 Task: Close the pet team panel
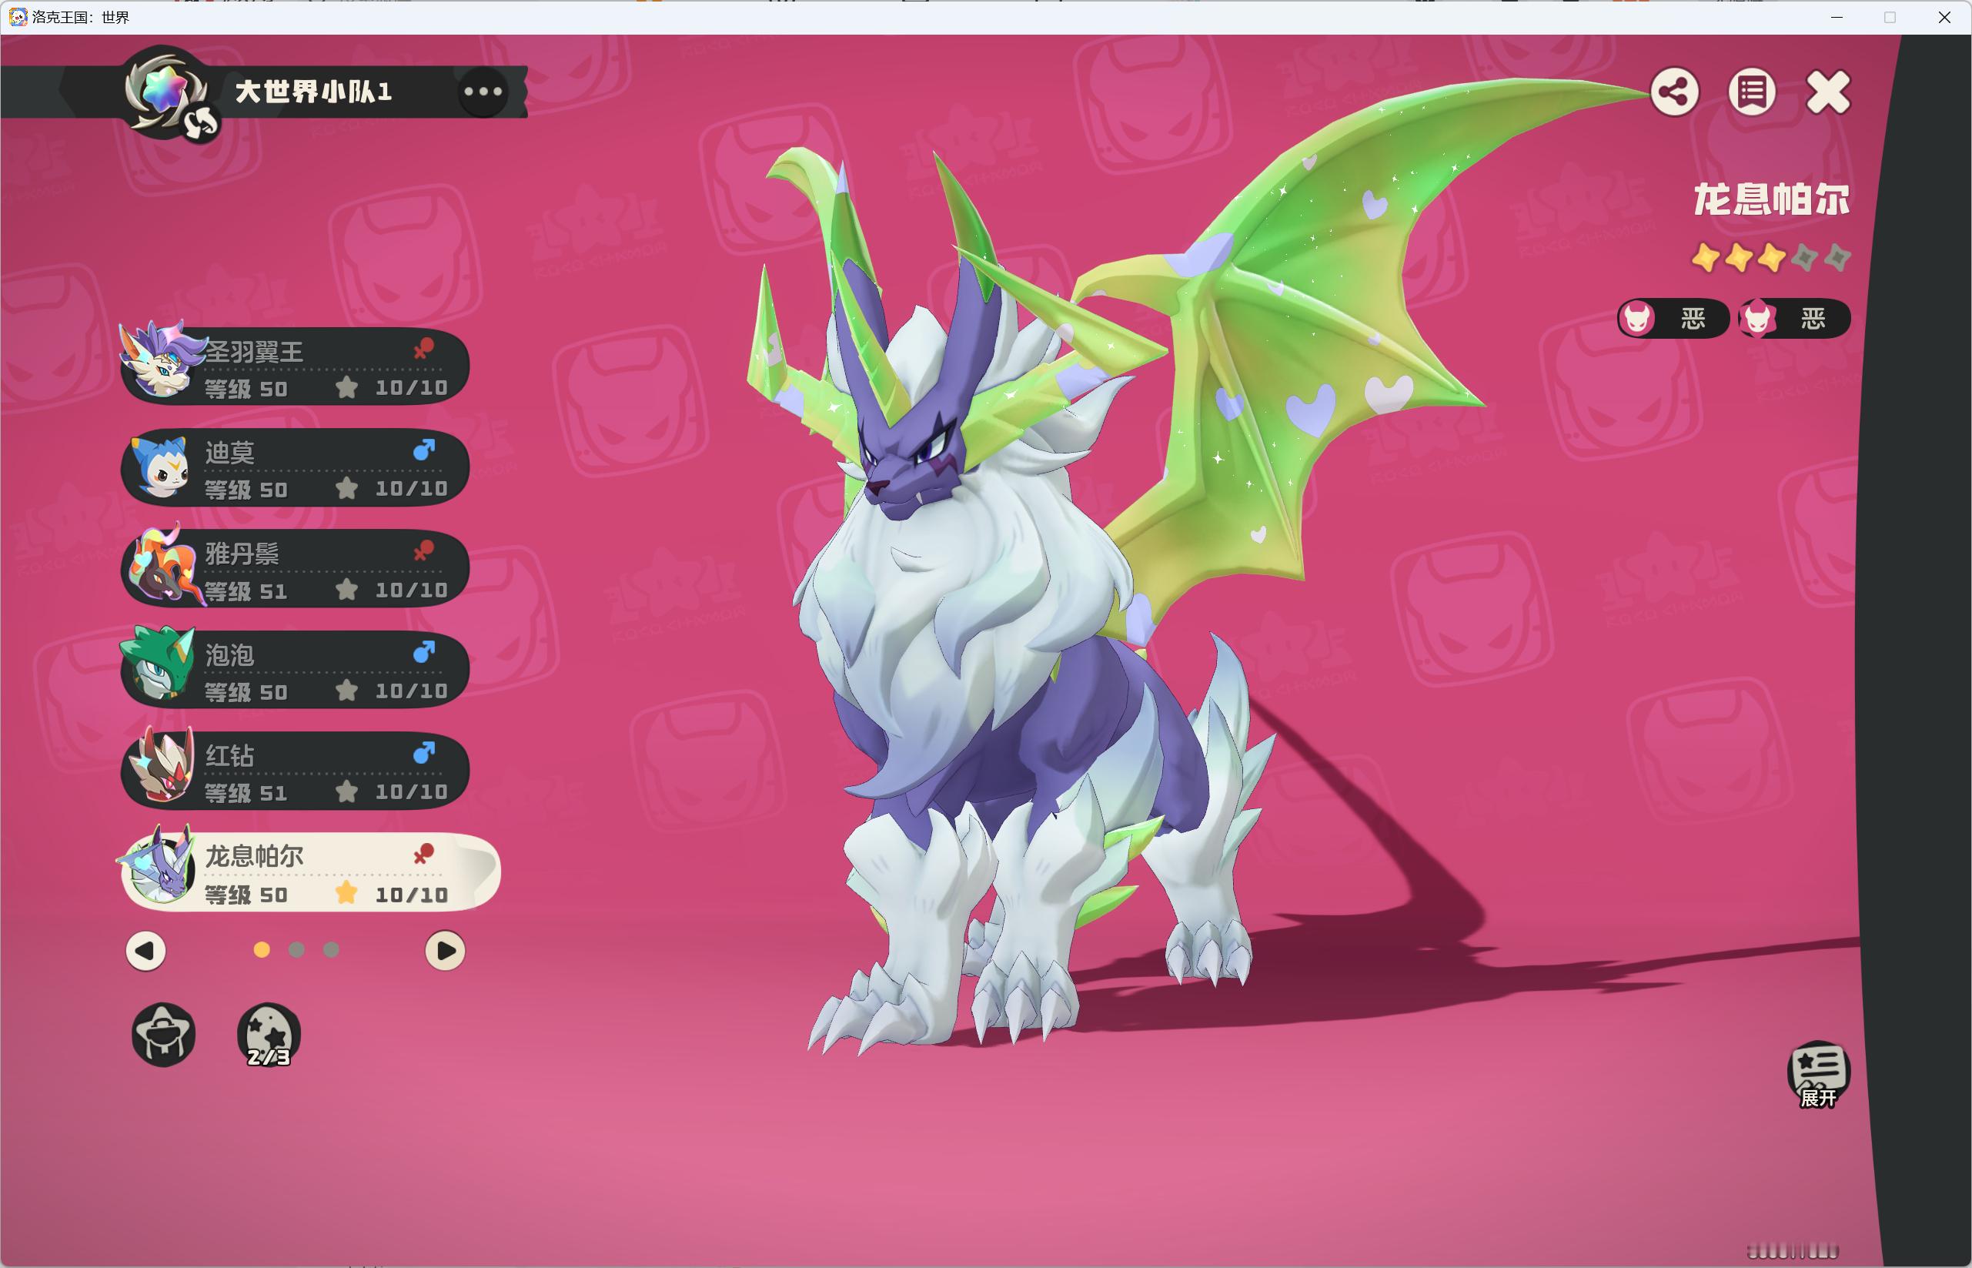click(1828, 92)
